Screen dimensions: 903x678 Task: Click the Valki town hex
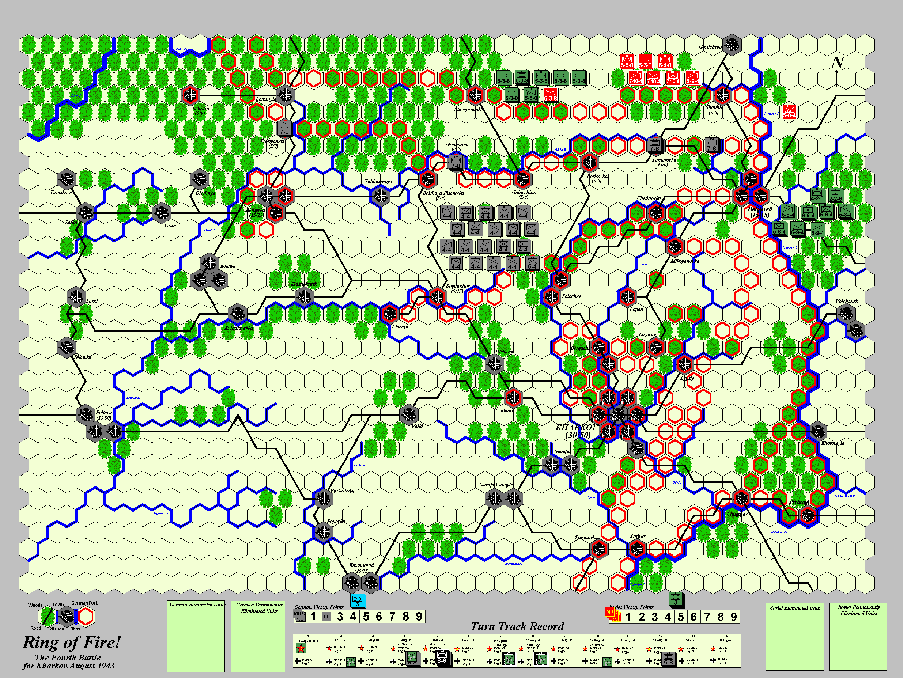click(x=409, y=414)
